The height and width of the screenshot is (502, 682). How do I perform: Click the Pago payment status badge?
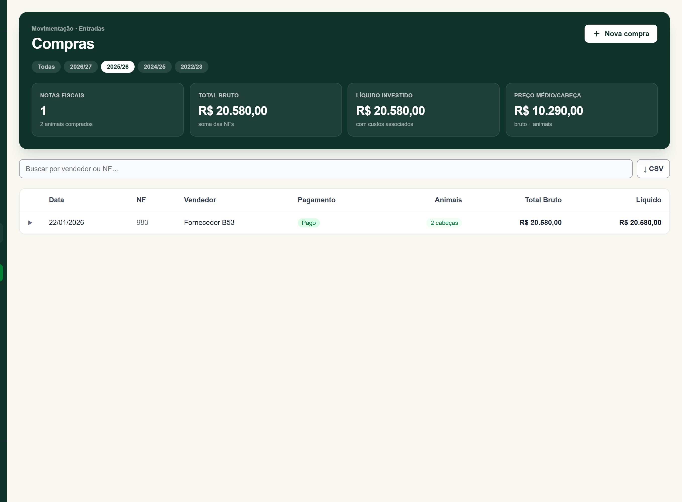pyautogui.click(x=308, y=223)
